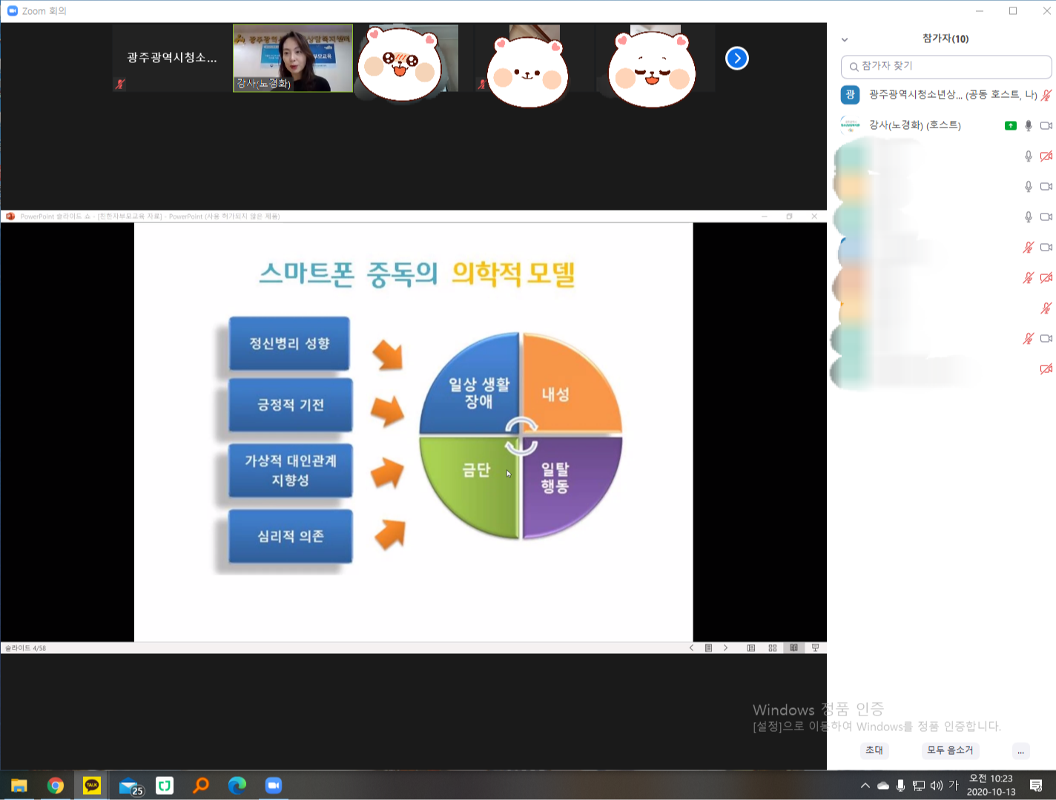Screen dimensions: 1056x800
Task: Go to the previous slide with the arrow
Action: click(691, 648)
